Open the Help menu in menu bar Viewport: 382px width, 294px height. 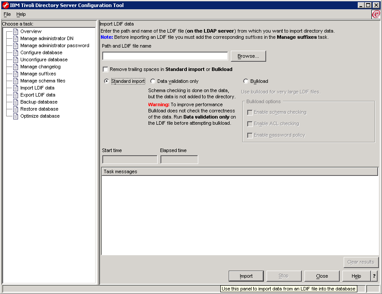(21, 14)
